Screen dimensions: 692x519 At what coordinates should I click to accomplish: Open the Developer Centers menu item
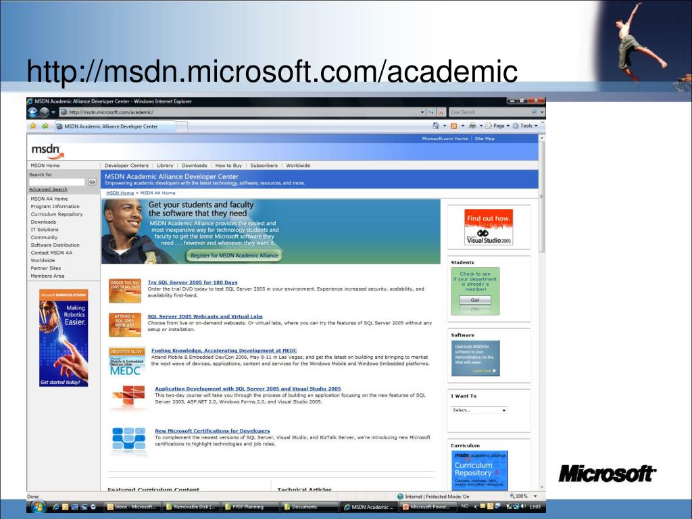coord(126,166)
